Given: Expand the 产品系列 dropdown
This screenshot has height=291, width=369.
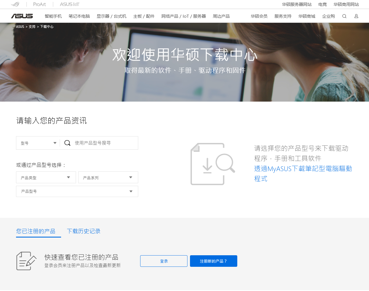Looking at the screenshot, I should point(108,177).
